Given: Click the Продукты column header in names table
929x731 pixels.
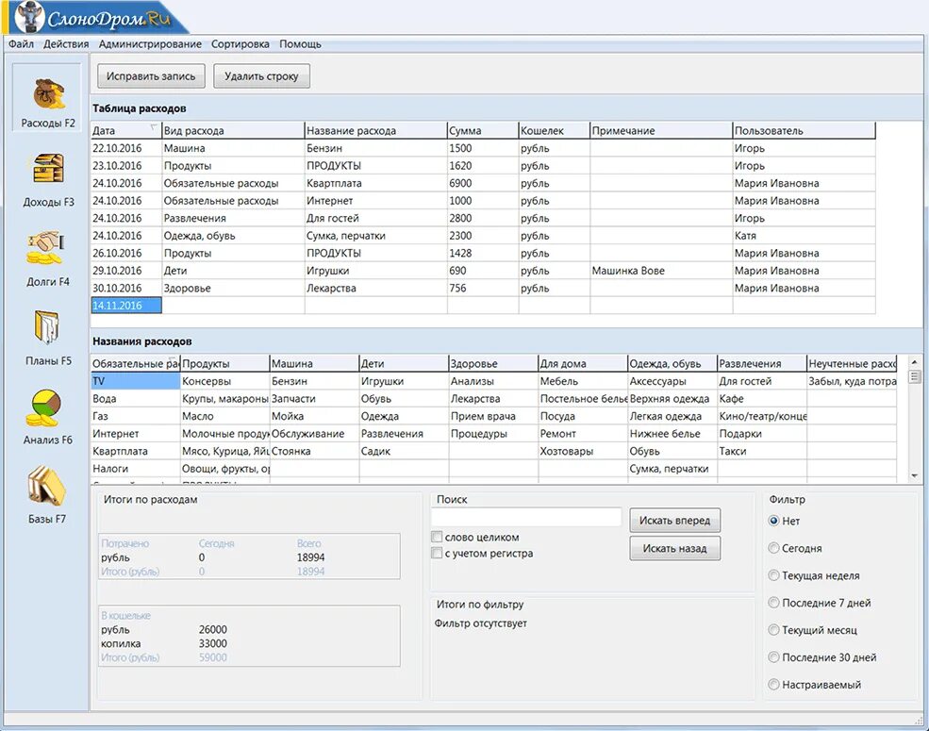Looking at the screenshot, I should pos(225,363).
